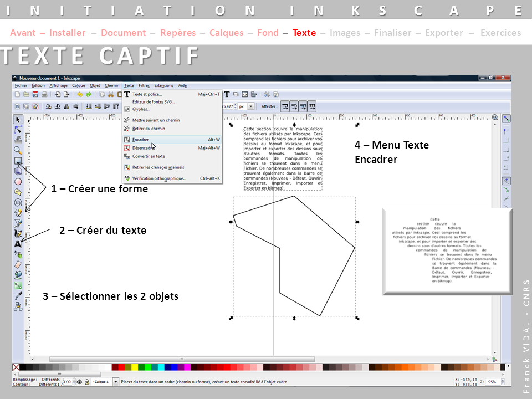Pick the pure red palette swatch

[x=121, y=367]
